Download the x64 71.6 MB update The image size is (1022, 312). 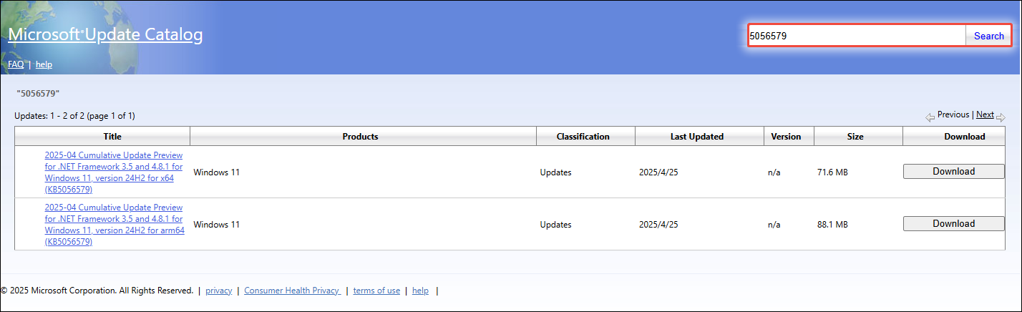tap(954, 172)
